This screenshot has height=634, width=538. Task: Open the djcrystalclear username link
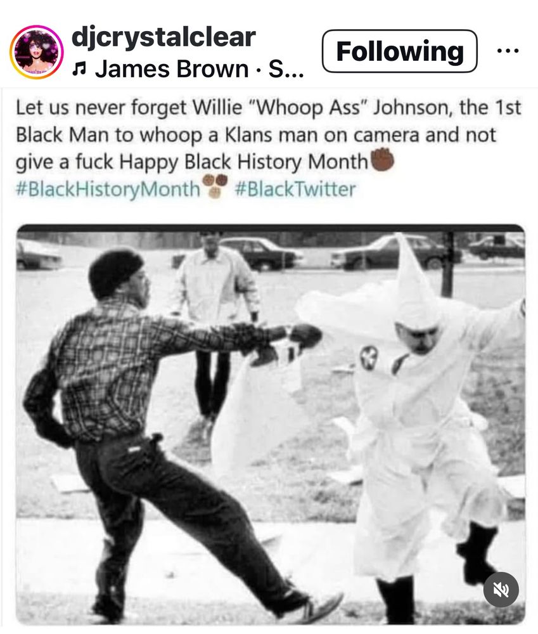coord(163,37)
